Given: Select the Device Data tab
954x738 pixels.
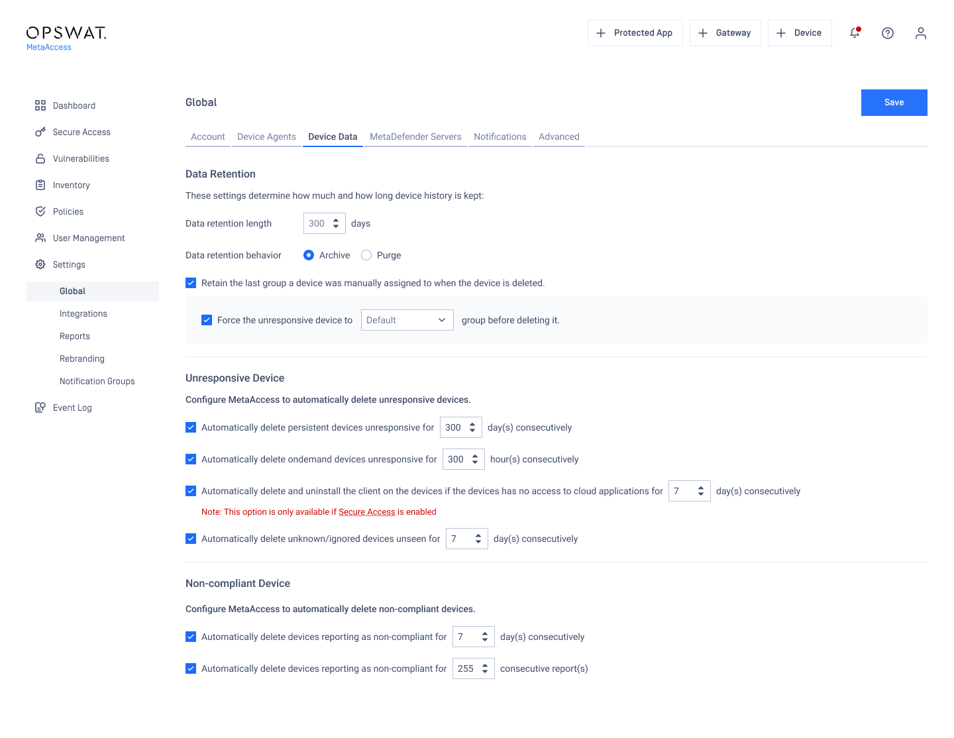Looking at the screenshot, I should pos(333,137).
